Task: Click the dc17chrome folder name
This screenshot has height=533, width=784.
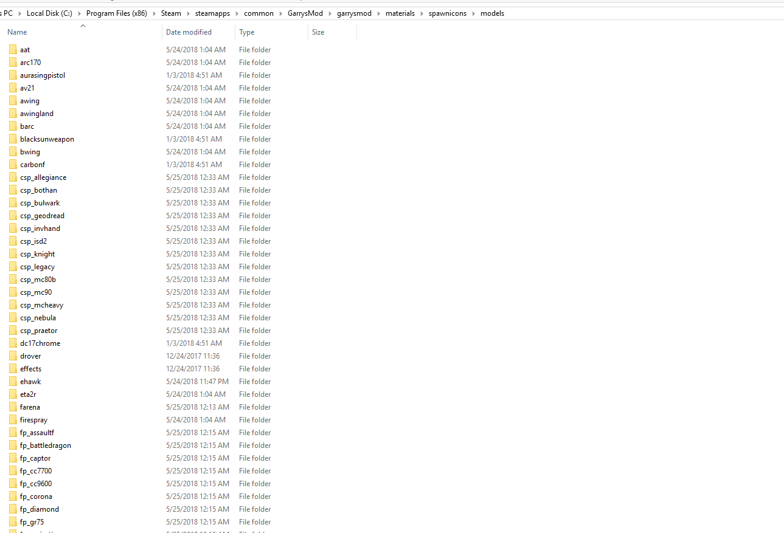Action: coord(40,343)
